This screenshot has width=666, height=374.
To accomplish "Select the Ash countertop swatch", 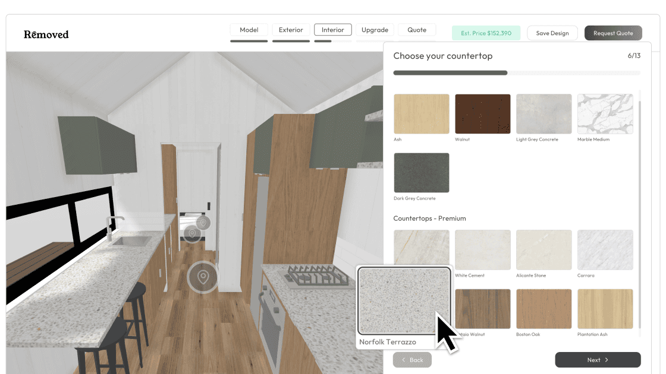I will [x=421, y=113].
